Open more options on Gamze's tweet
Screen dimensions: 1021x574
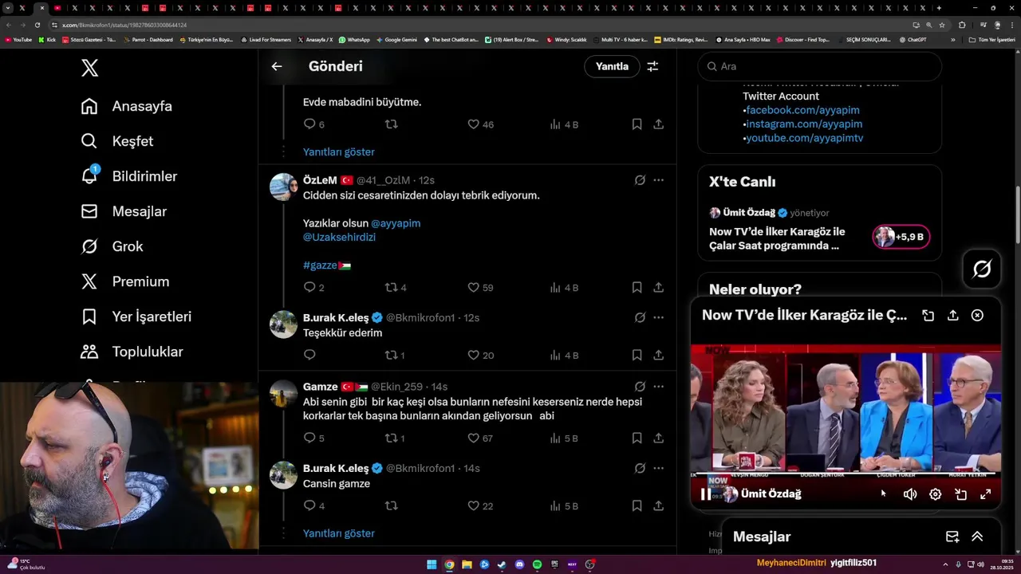(x=659, y=387)
